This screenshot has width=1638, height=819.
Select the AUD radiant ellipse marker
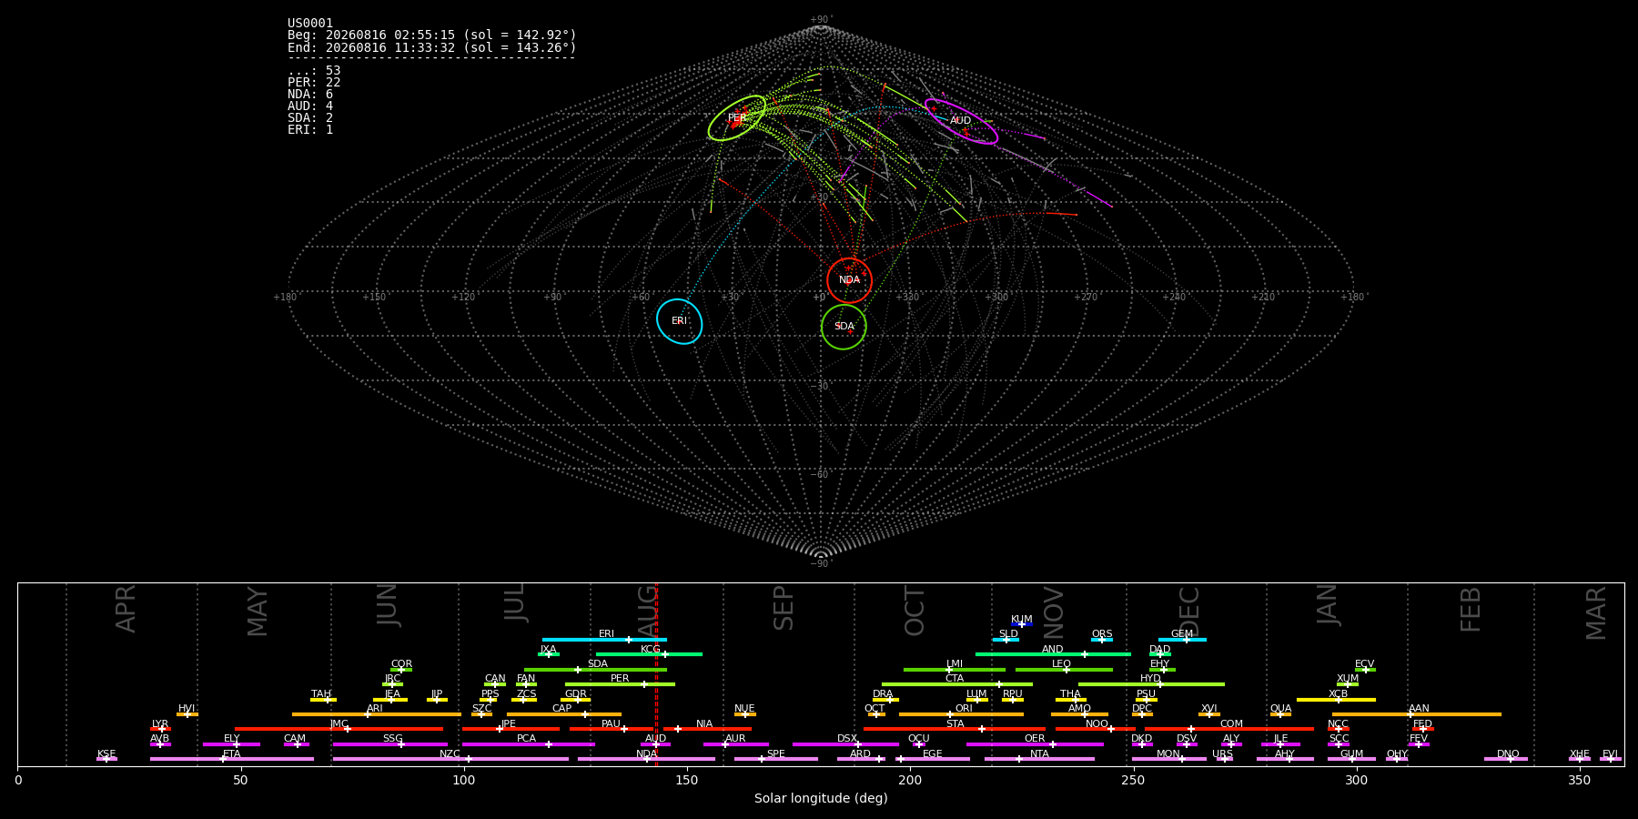[961, 121]
